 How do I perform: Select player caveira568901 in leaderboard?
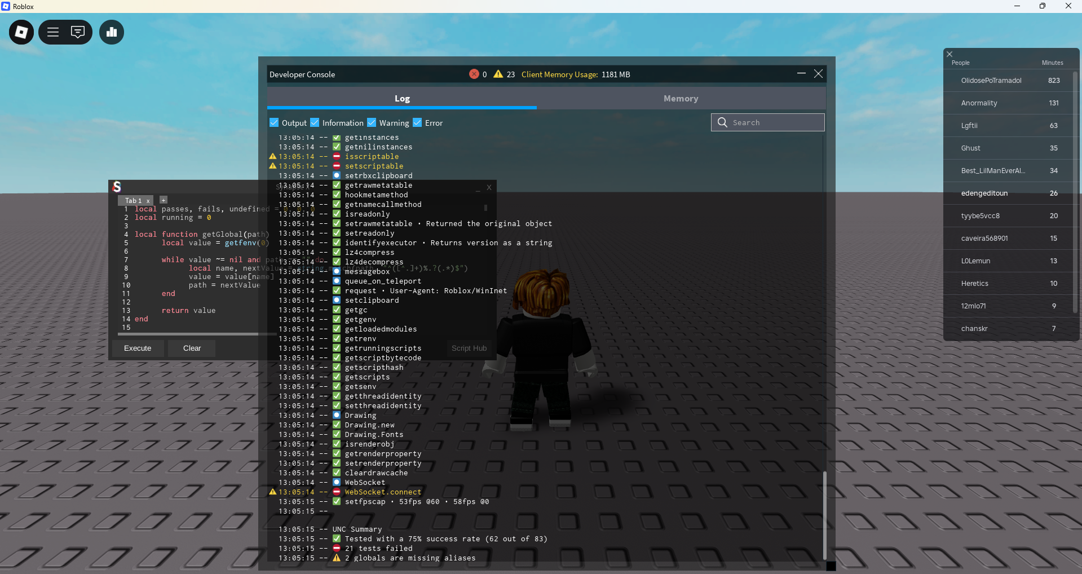(x=1008, y=238)
